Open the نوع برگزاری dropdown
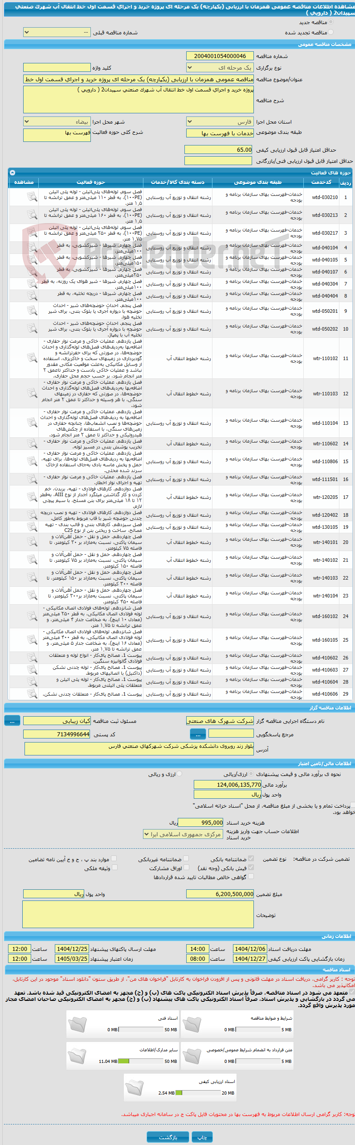The image size is (355, 1145). (x=220, y=68)
